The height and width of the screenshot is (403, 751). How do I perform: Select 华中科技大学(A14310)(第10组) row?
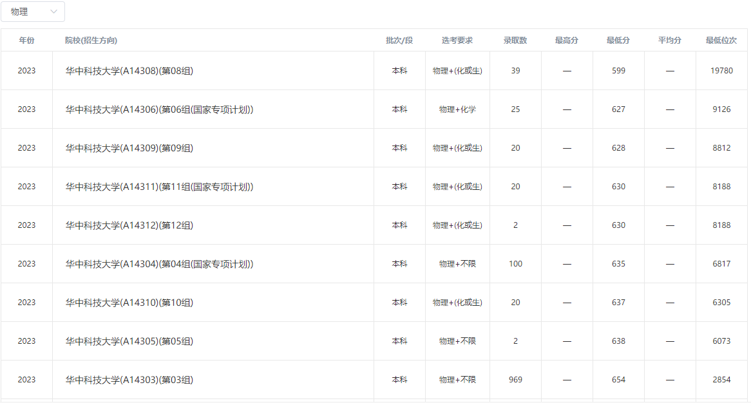pyautogui.click(x=129, y=303)
